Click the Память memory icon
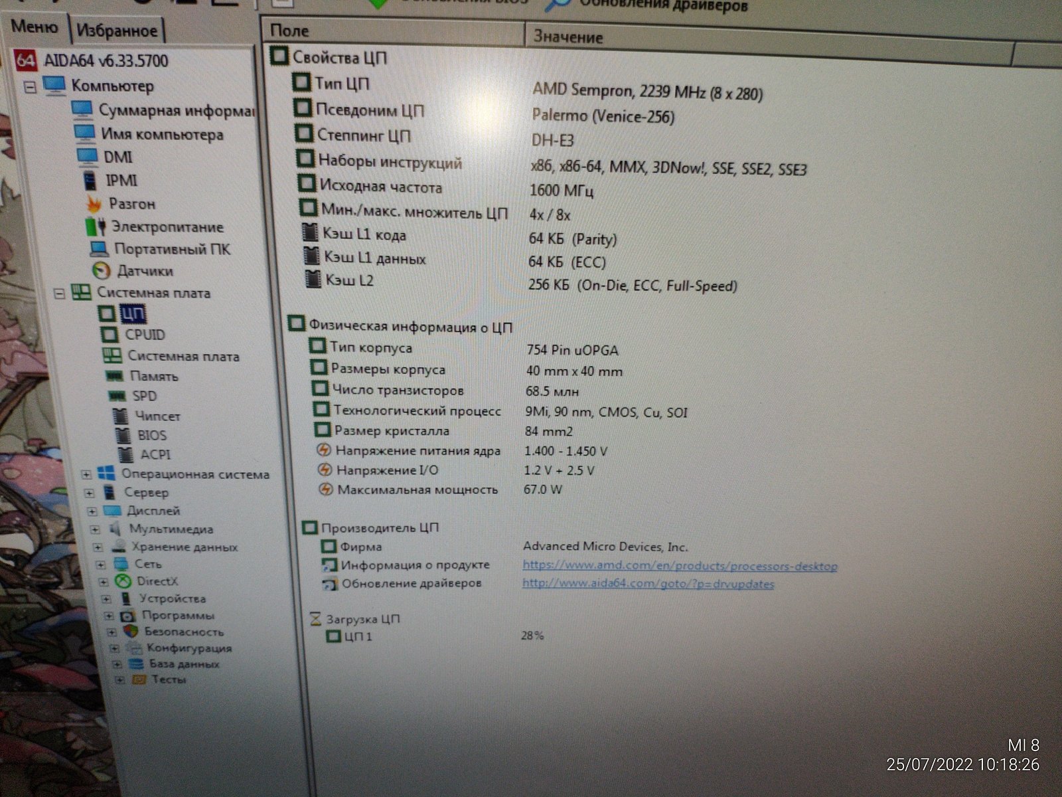Viewport: 1062px width, 797px height. [115, 376]
